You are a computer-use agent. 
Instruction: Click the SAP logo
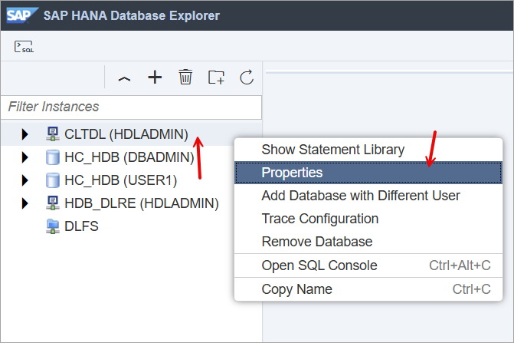click(22, 15)
